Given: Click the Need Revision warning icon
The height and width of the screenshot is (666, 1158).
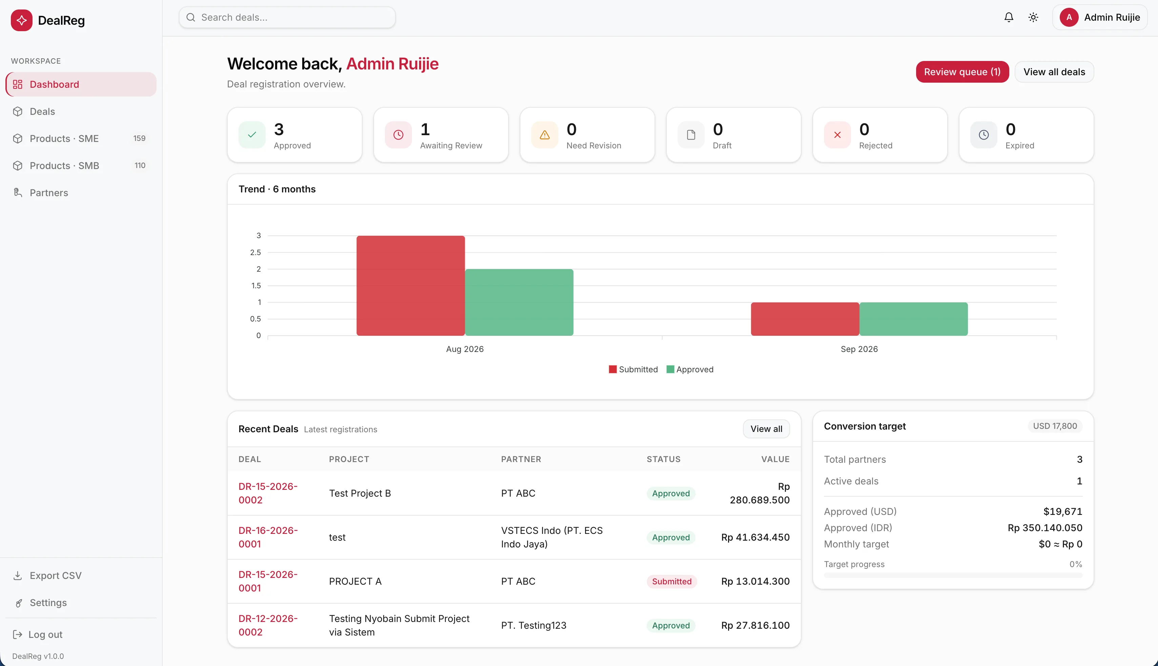Looking at the screenshot, I should tap(544, 135).
